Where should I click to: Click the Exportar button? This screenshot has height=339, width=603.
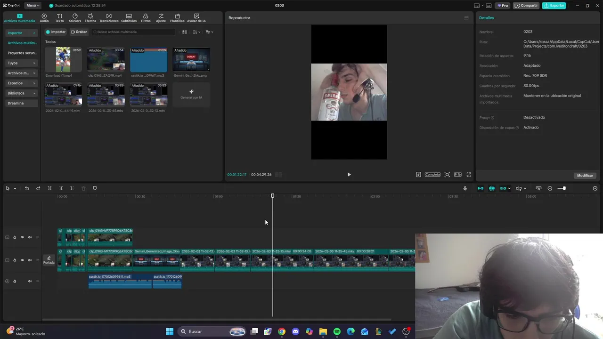[554, 6]
